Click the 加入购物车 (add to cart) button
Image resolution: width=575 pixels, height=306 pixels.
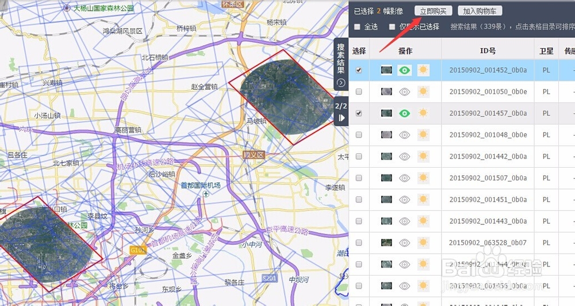pos(480,11)
